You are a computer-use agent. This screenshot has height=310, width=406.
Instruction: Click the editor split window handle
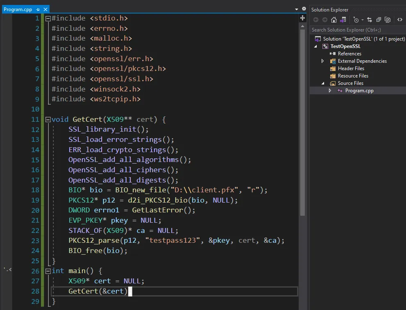click(x=303, y=18)
